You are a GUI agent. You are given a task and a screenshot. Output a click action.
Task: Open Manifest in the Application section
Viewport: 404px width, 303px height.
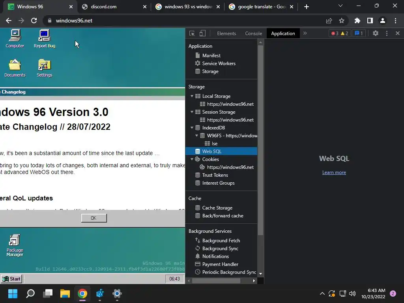(x=211, y=55)
